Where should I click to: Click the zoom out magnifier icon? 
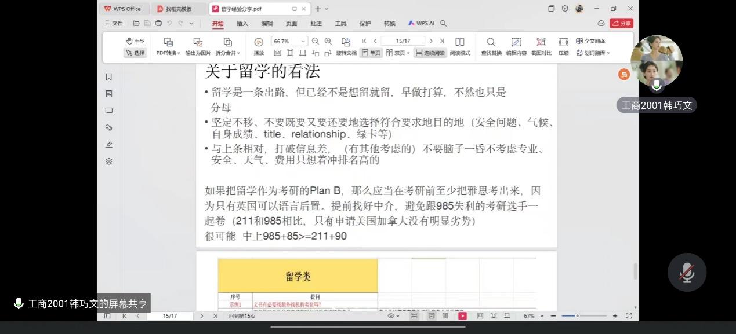coord(316,41)
